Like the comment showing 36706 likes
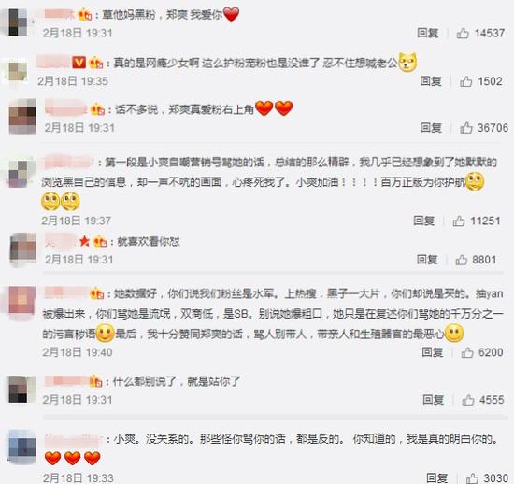Screen dimensions: 514x484 (465, 128)
